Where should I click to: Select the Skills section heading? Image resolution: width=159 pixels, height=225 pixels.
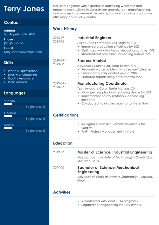pyautogui.click(x=8, y=63)
